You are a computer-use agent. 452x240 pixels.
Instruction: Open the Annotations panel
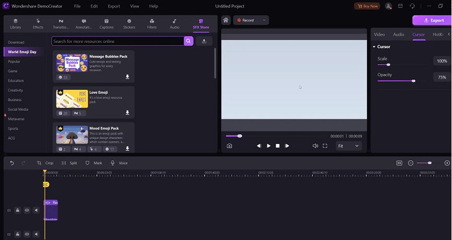tap(84, 24)
